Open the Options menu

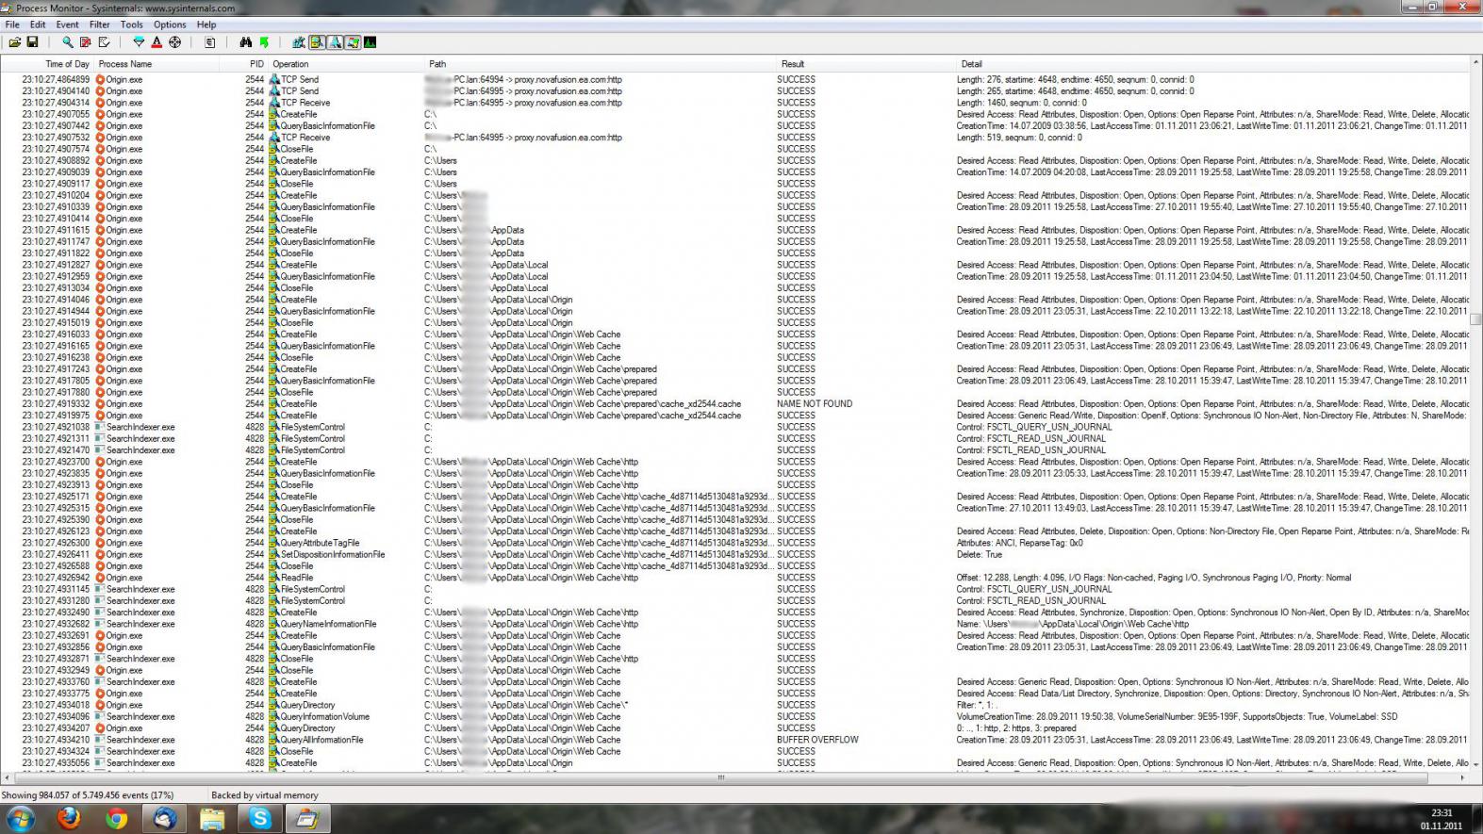click(x=170, y=25)
